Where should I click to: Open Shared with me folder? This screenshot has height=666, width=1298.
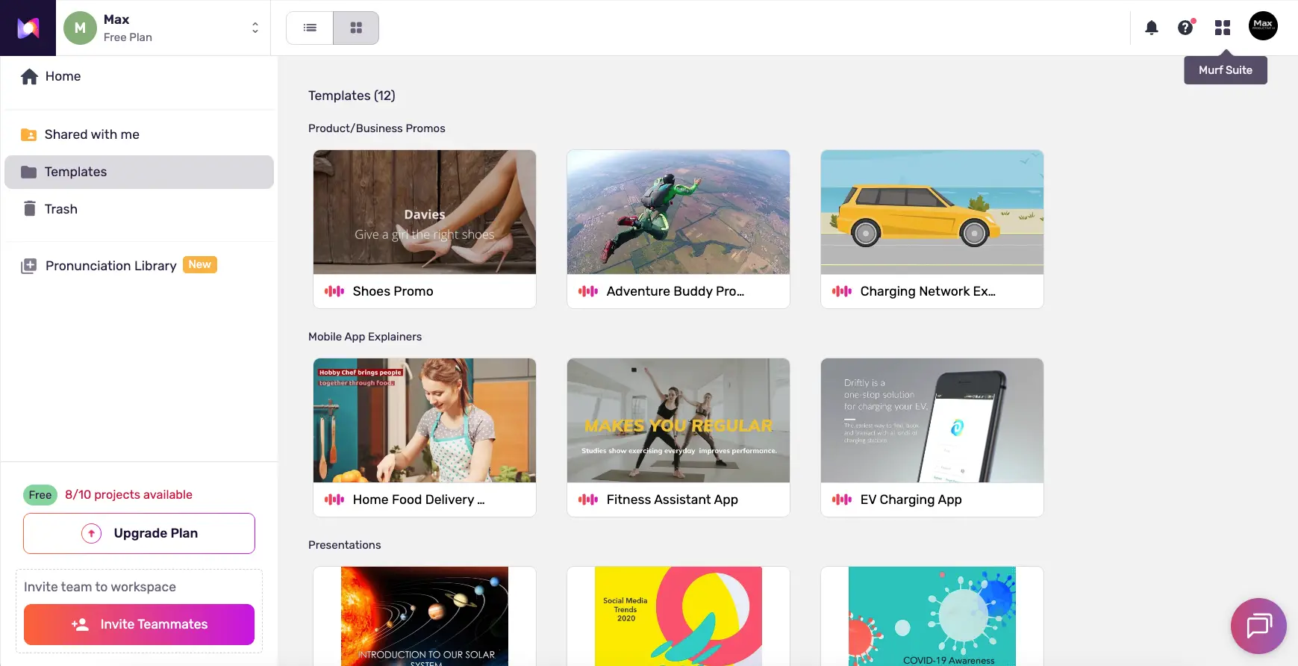coord(92,134)
